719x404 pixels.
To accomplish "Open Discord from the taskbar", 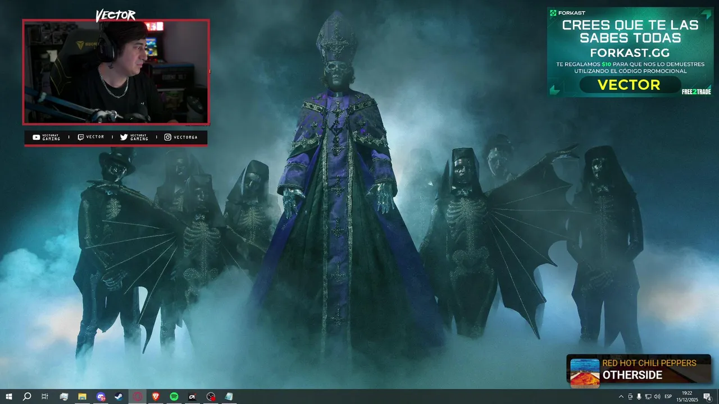I will coord(101,397).
